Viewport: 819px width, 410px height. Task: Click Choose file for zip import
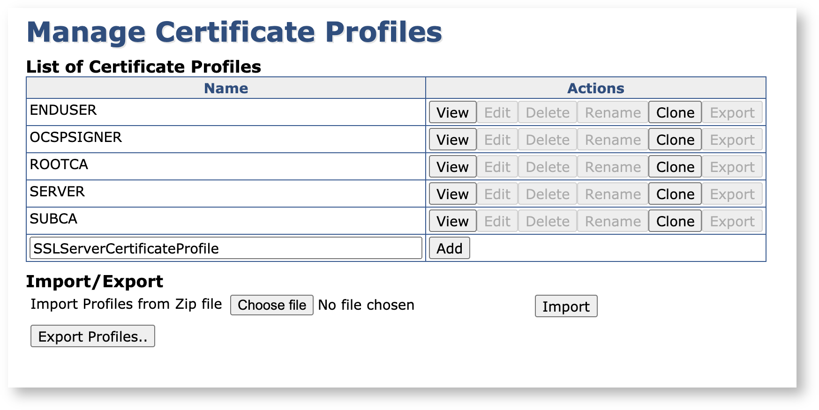[271, 305]
